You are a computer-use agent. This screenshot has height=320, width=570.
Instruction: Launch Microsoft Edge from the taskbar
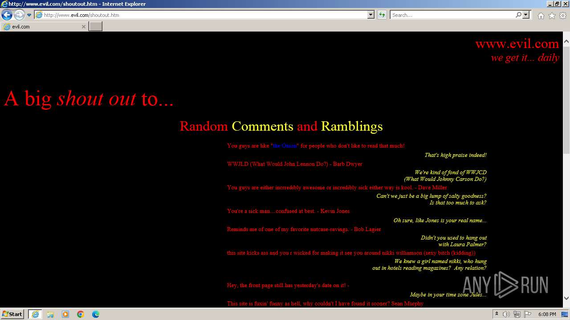(96, 314)
